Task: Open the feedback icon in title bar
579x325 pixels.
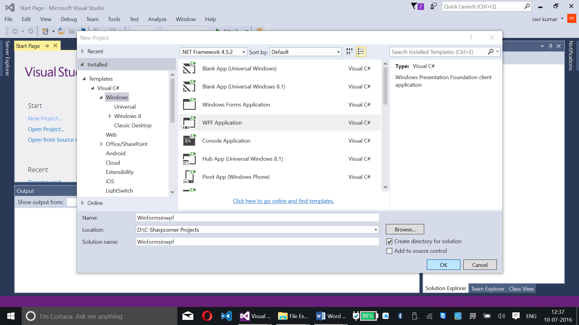Action: click(433, 6)
